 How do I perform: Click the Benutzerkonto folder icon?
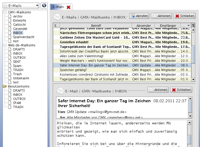tap(5, 87)
